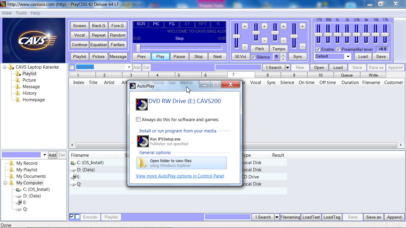
Task: Click the 17k equalizer band slider
Action: coord(385,34)
